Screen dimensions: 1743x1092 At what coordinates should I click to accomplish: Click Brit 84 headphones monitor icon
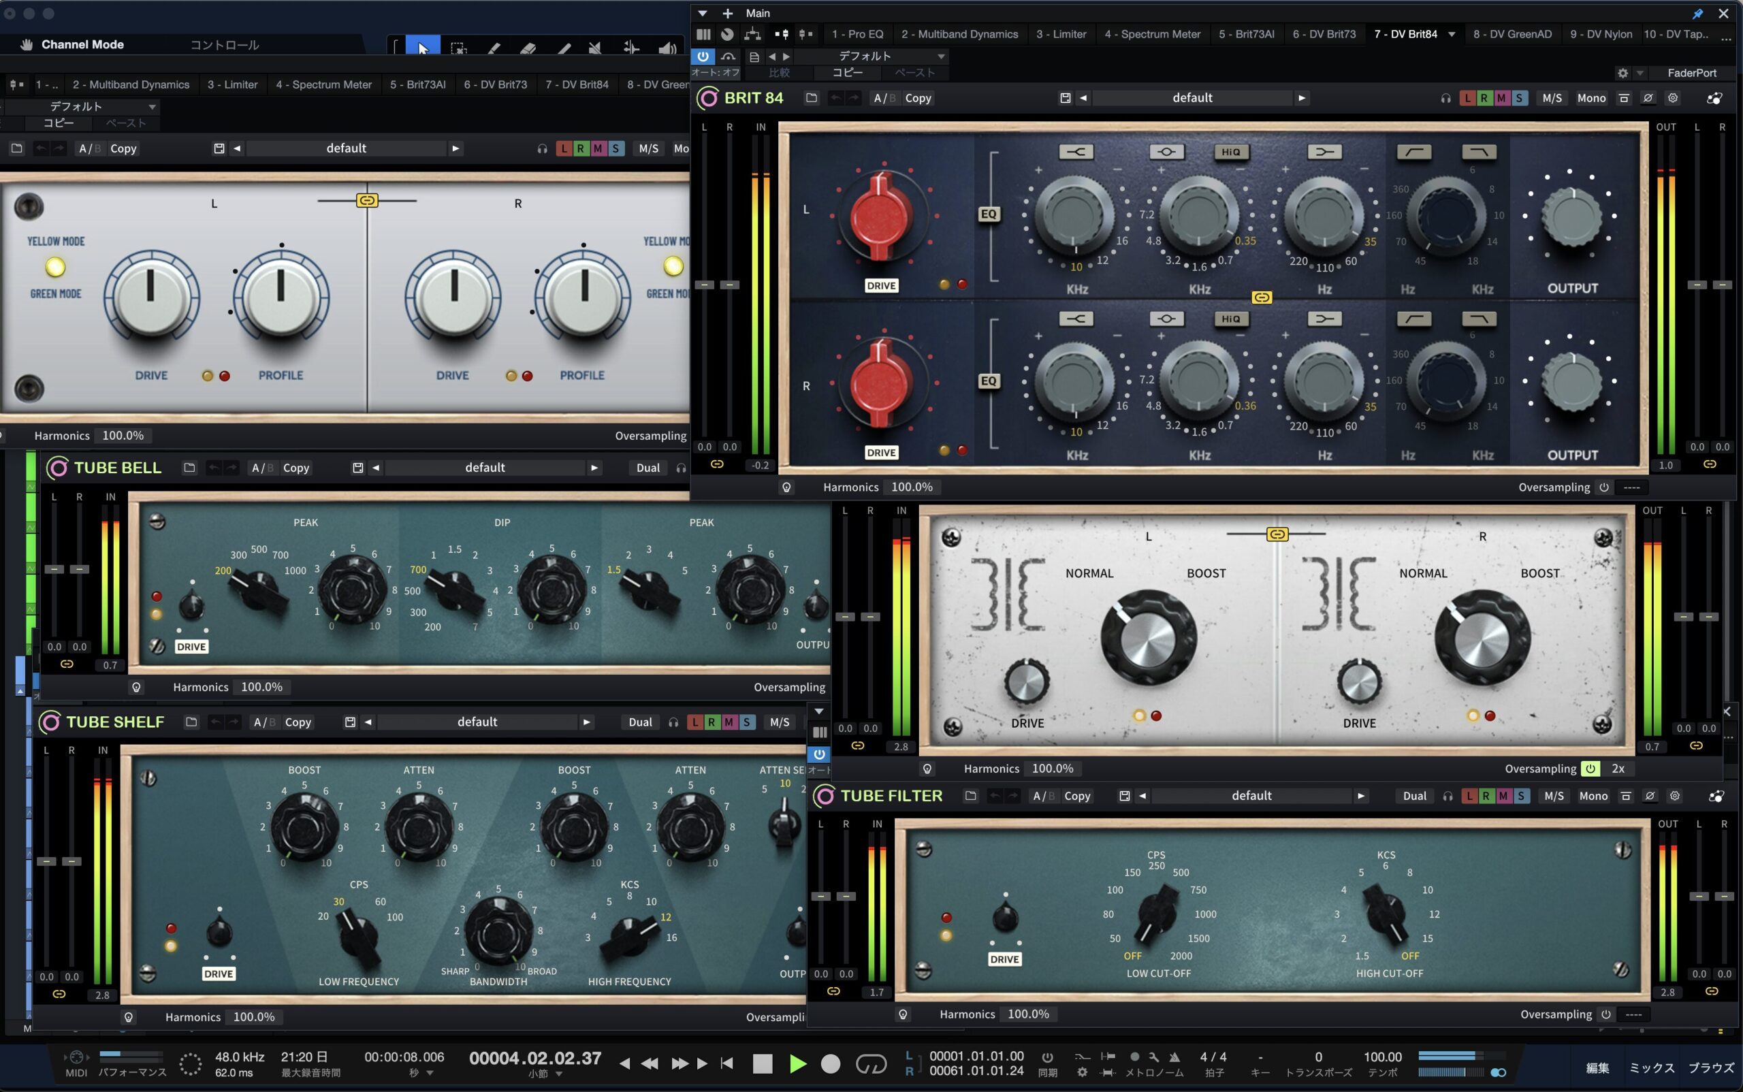[x=1445, y=98]
